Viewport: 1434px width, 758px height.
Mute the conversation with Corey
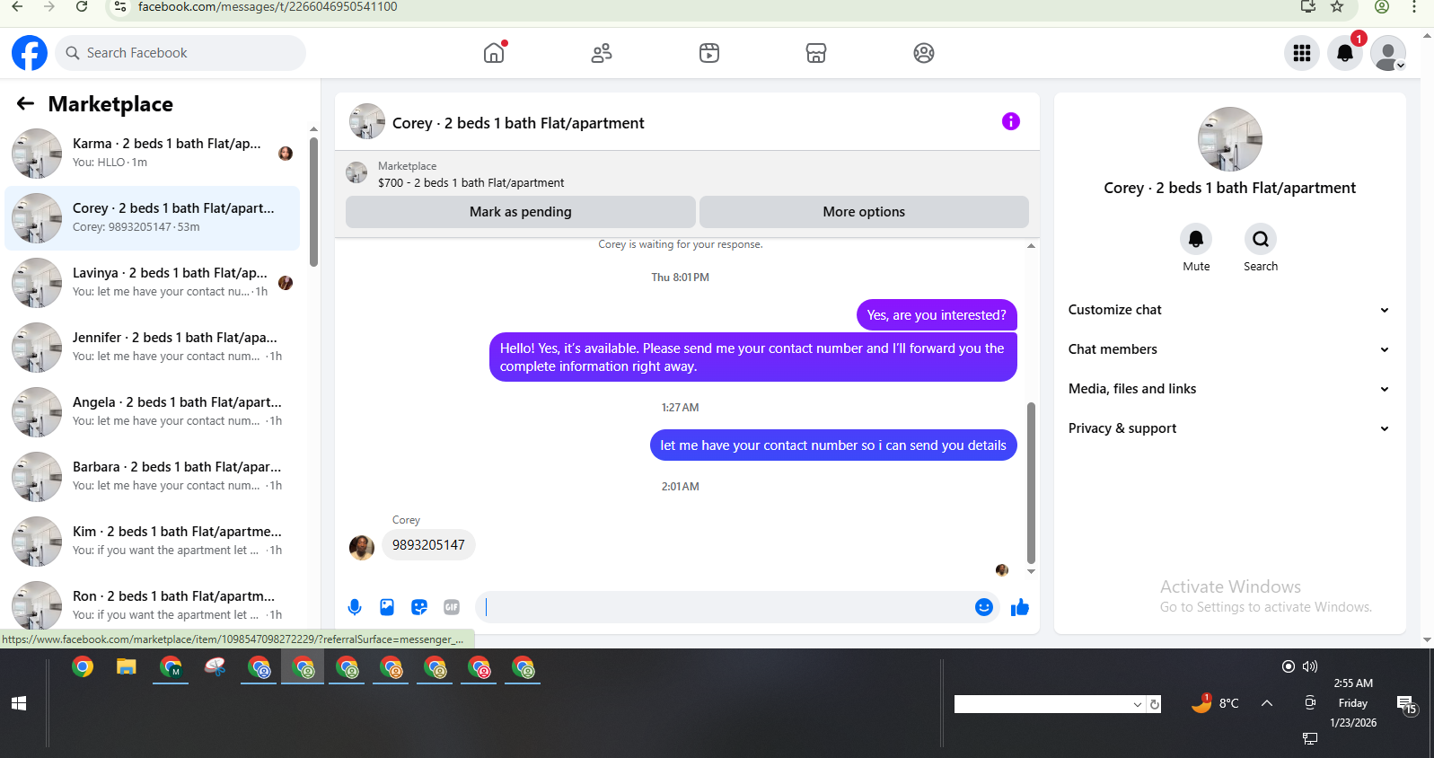pos(1196,239)
